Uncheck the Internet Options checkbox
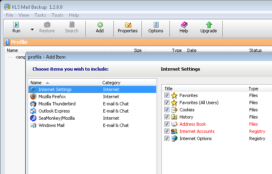The image size is (272, 174). point(167,138)
